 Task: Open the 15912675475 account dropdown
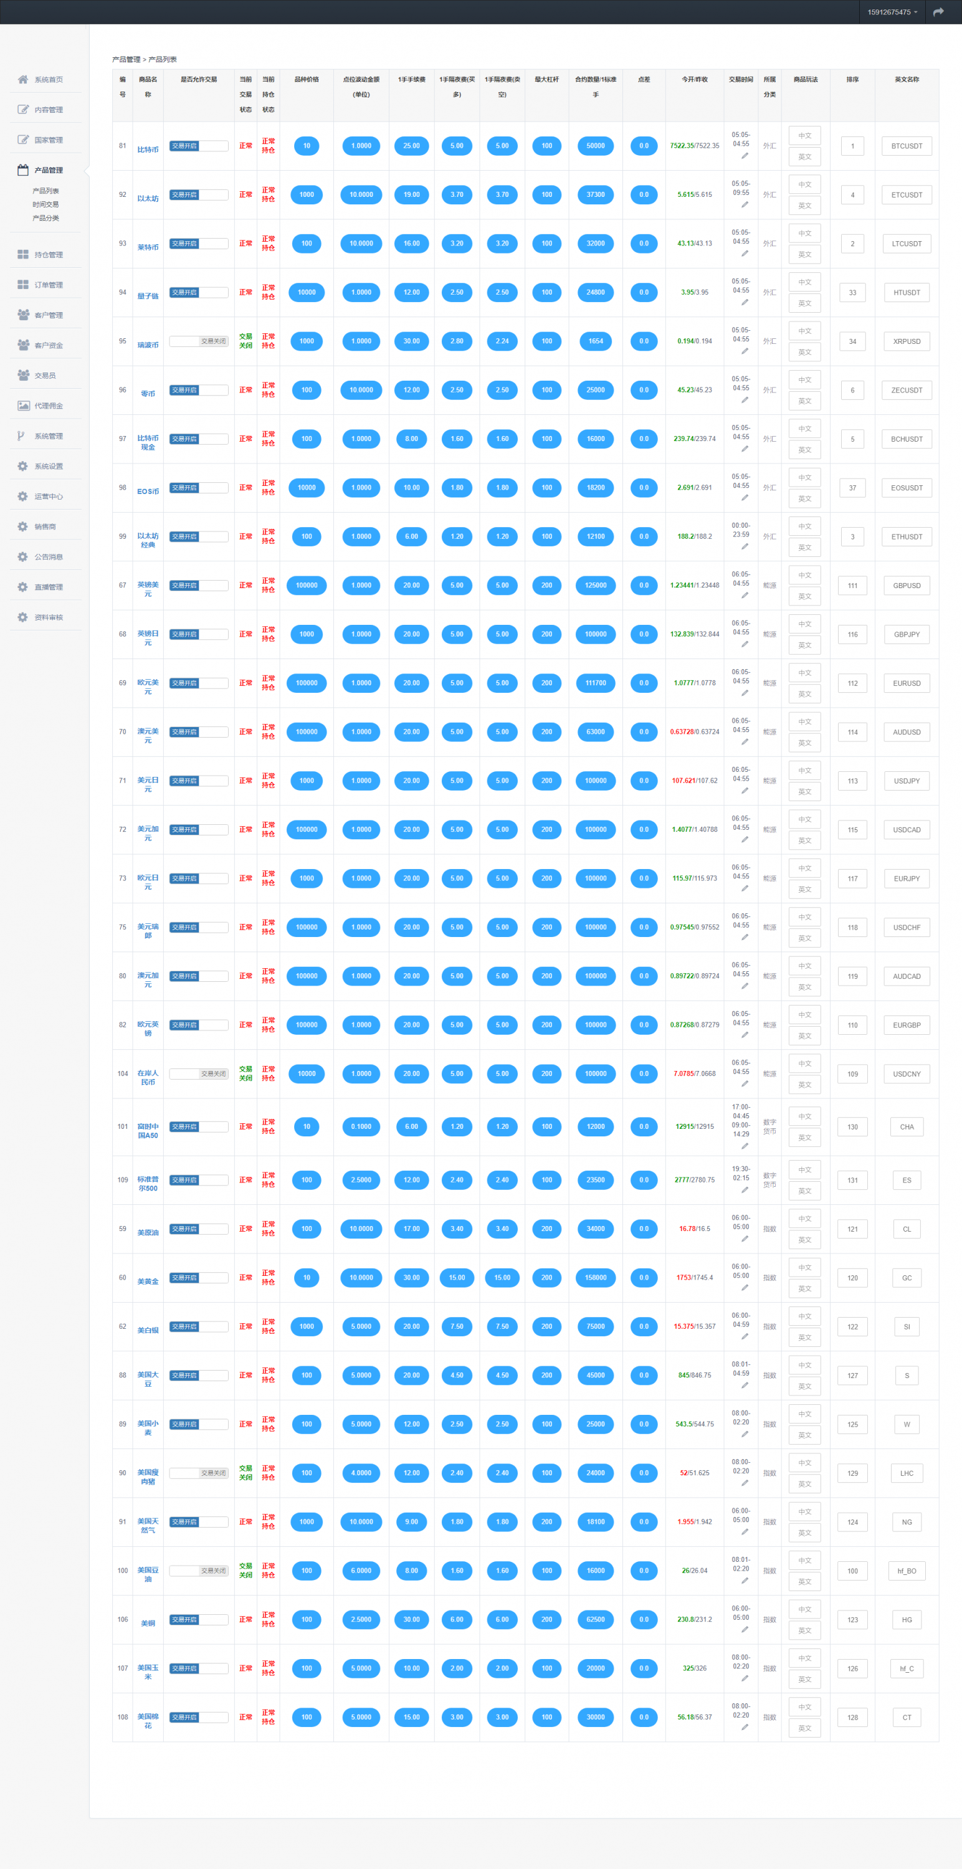pyautogui.click(x=892, y=12)
